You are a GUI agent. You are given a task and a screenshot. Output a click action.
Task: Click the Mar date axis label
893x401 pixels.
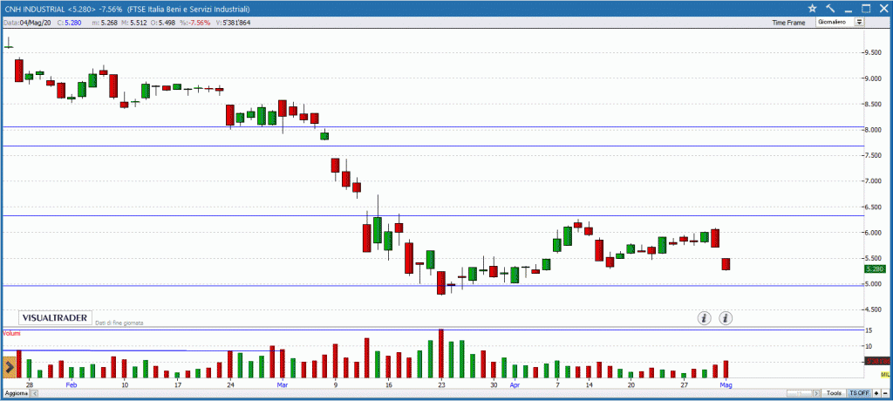283,385
